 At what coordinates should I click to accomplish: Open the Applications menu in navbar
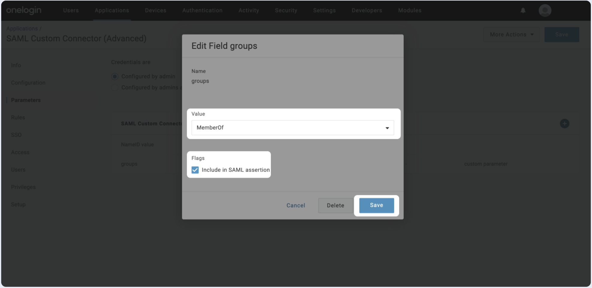(112, 10)
